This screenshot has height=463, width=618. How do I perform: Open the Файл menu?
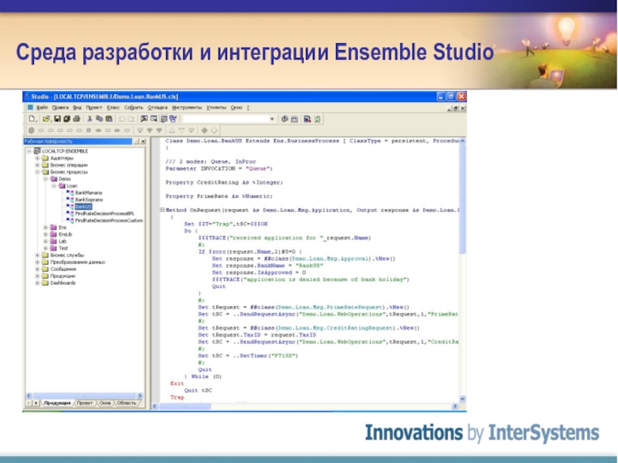(41, 107)
